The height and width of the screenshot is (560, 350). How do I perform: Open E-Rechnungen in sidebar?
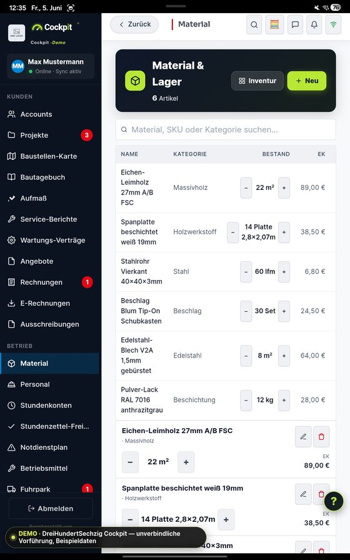click(x=49, y=304)
